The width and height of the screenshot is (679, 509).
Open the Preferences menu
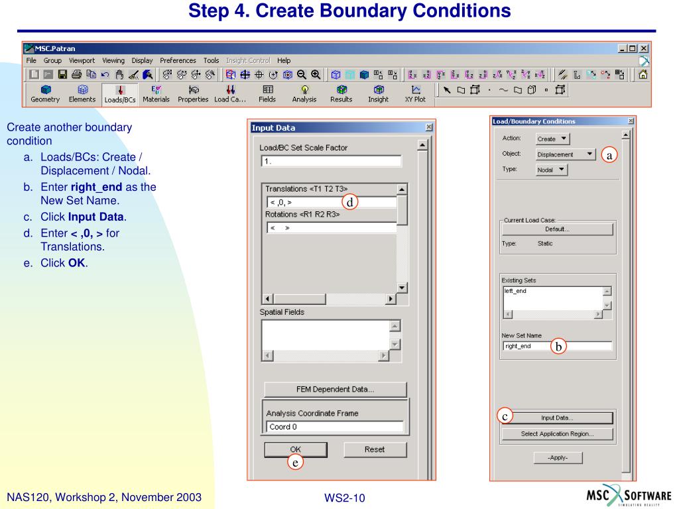[x=178, y=60]
